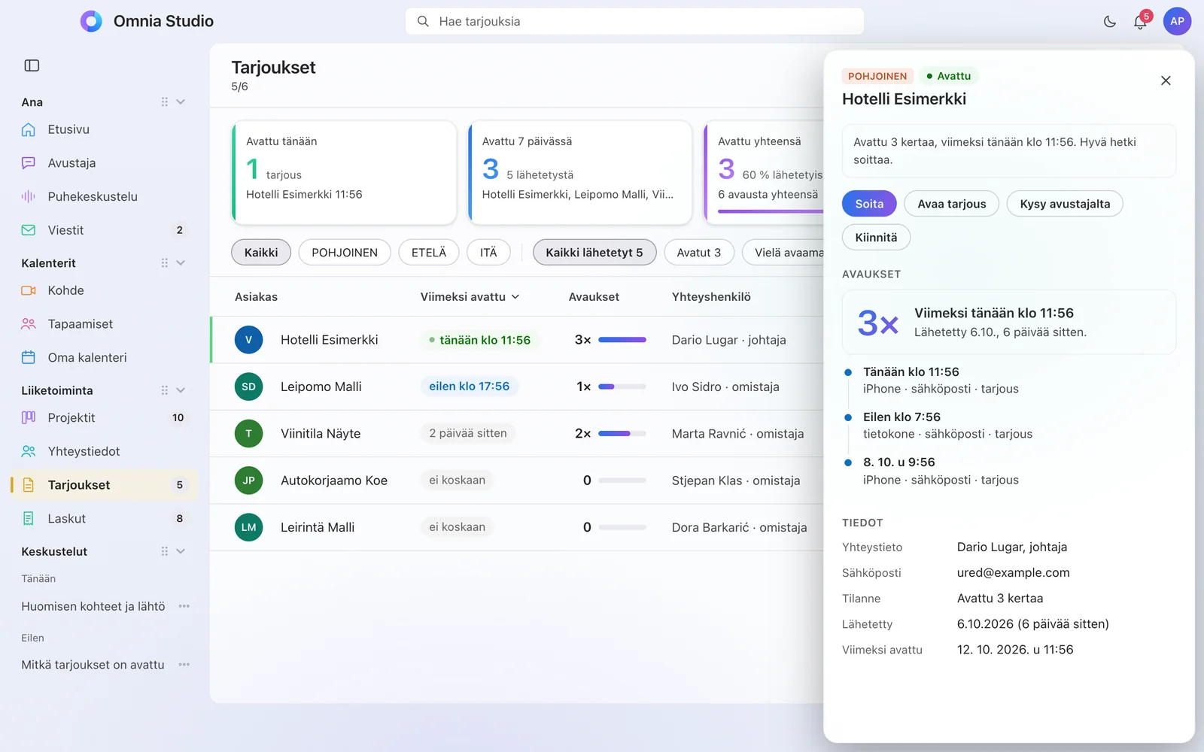Select the Autokorjaamo Koe row
This screenshot has height=752, width=1204.
pos(517,481)
